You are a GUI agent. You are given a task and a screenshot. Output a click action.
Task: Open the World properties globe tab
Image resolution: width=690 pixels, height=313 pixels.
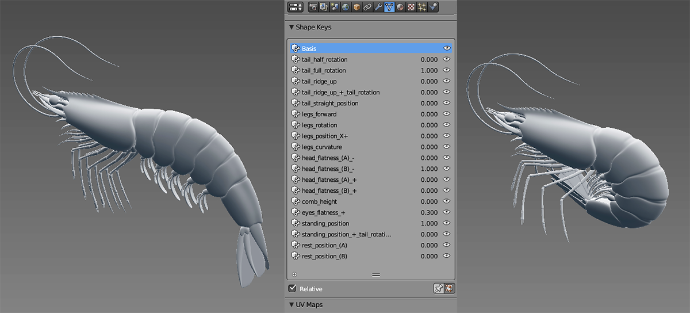[x=346, y=7]
